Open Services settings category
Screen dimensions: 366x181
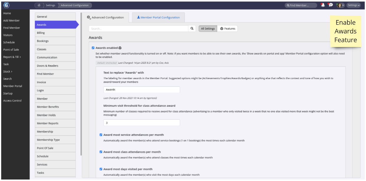55,164
